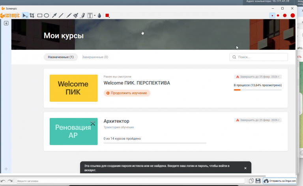This screenshot has width=303, height=186.
Task: Click the Поиск search field
Action: click(258, 57)
